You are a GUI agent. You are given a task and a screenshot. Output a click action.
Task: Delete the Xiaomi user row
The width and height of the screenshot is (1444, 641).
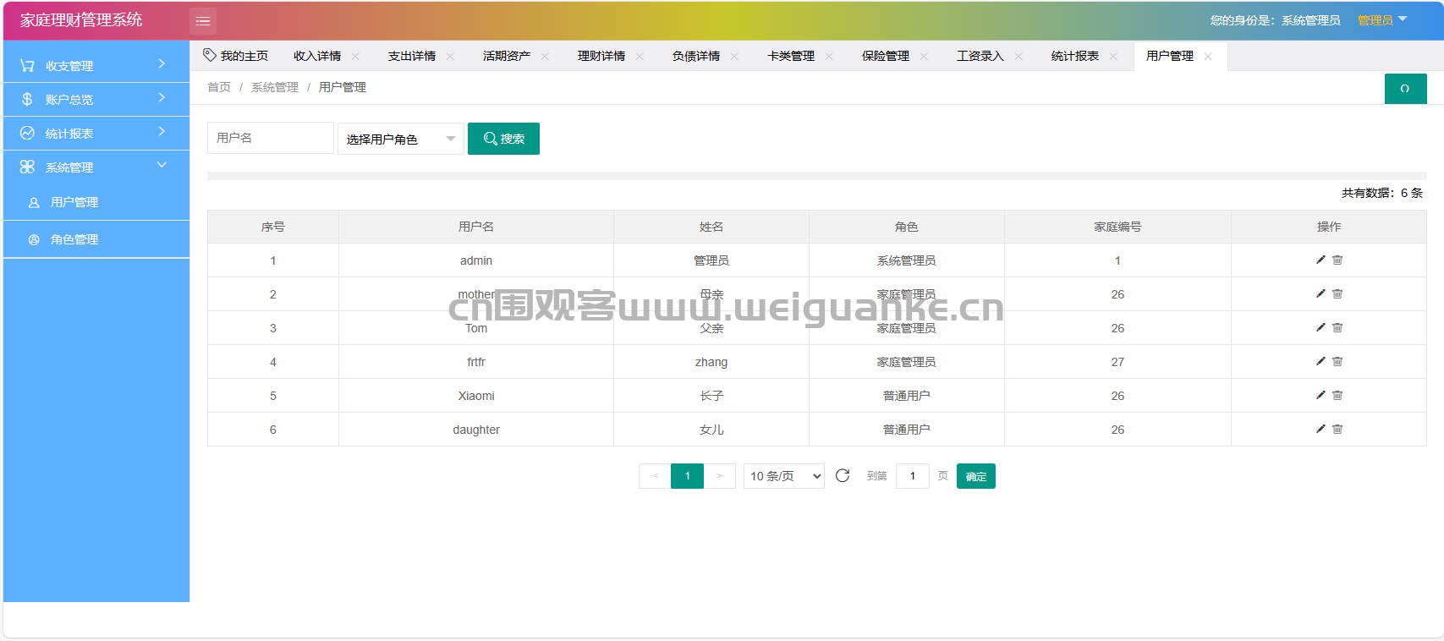[x=1337, y=395]
